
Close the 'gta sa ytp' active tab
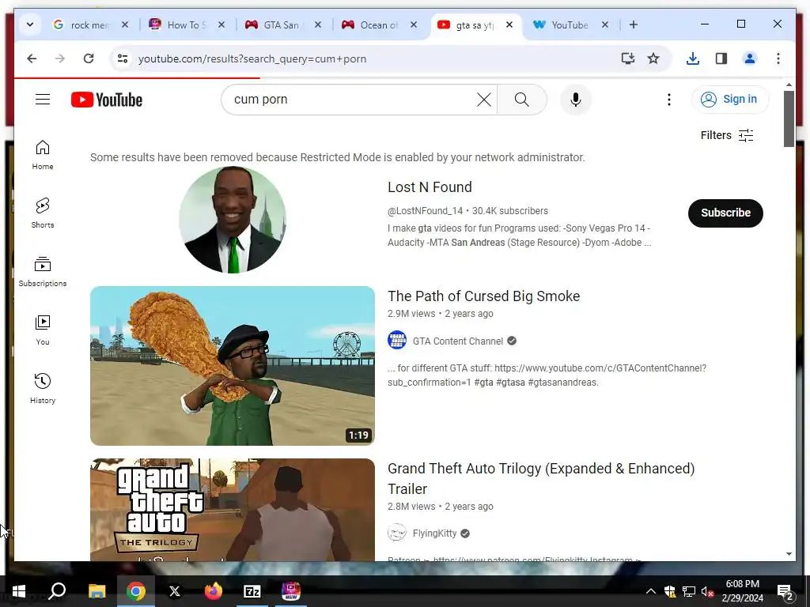pyautogui.click(x=509, y=25)
